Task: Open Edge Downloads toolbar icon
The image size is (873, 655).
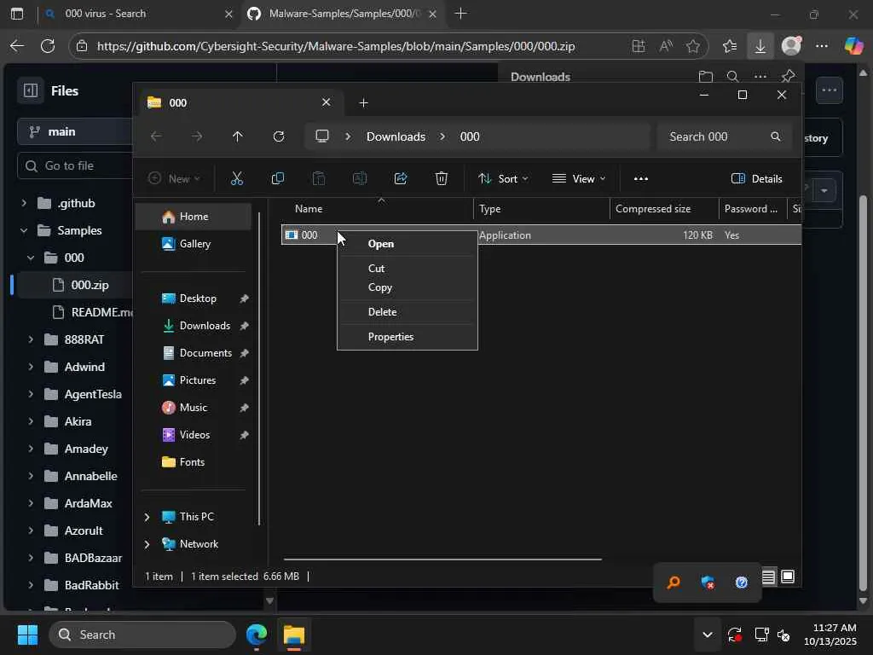Action: point(760,46)
